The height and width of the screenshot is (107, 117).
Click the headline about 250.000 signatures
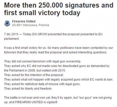[x=59, y=9]
